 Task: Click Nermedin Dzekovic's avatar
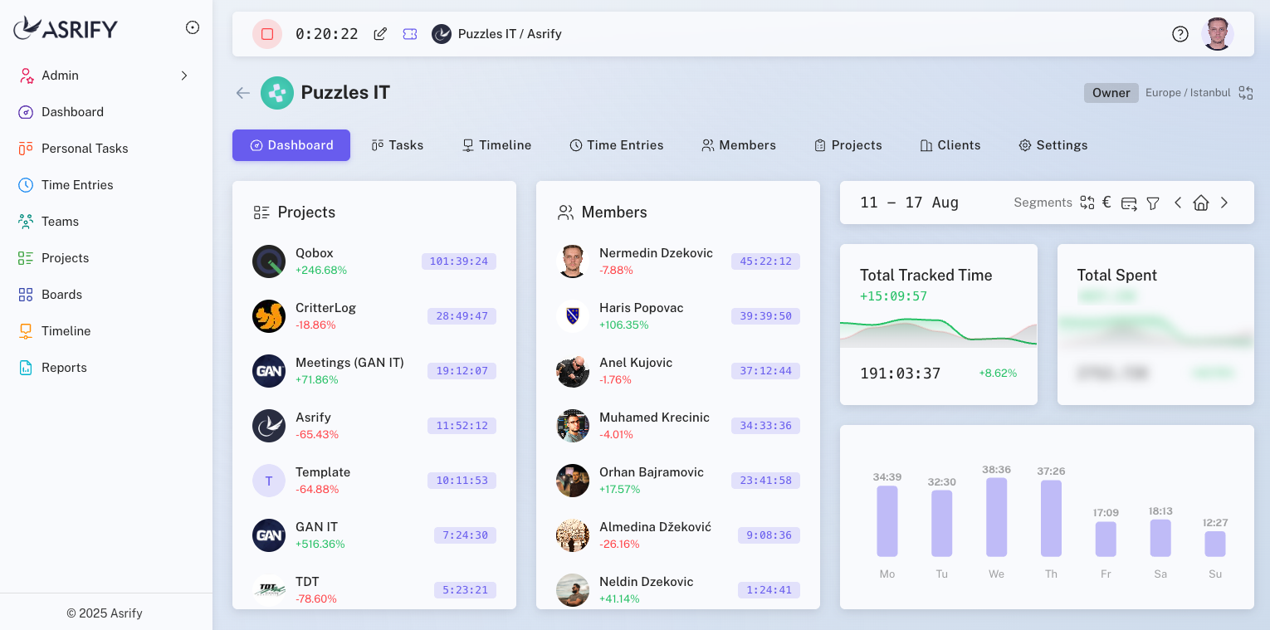tap(573, 261)
